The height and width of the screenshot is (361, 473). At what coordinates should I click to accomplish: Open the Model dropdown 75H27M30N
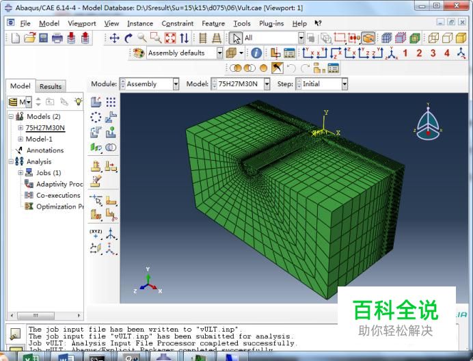[x=267, y=84]
